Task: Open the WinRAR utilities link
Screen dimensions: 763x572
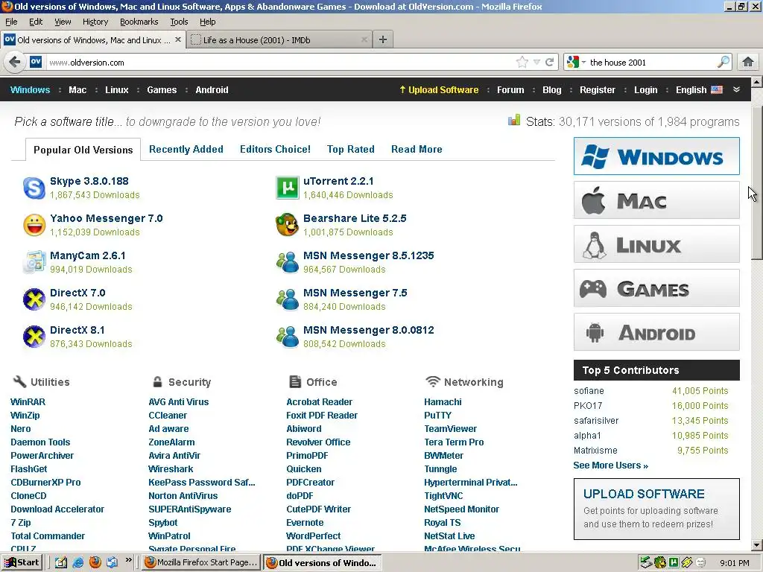Action: tap(28, 401)
